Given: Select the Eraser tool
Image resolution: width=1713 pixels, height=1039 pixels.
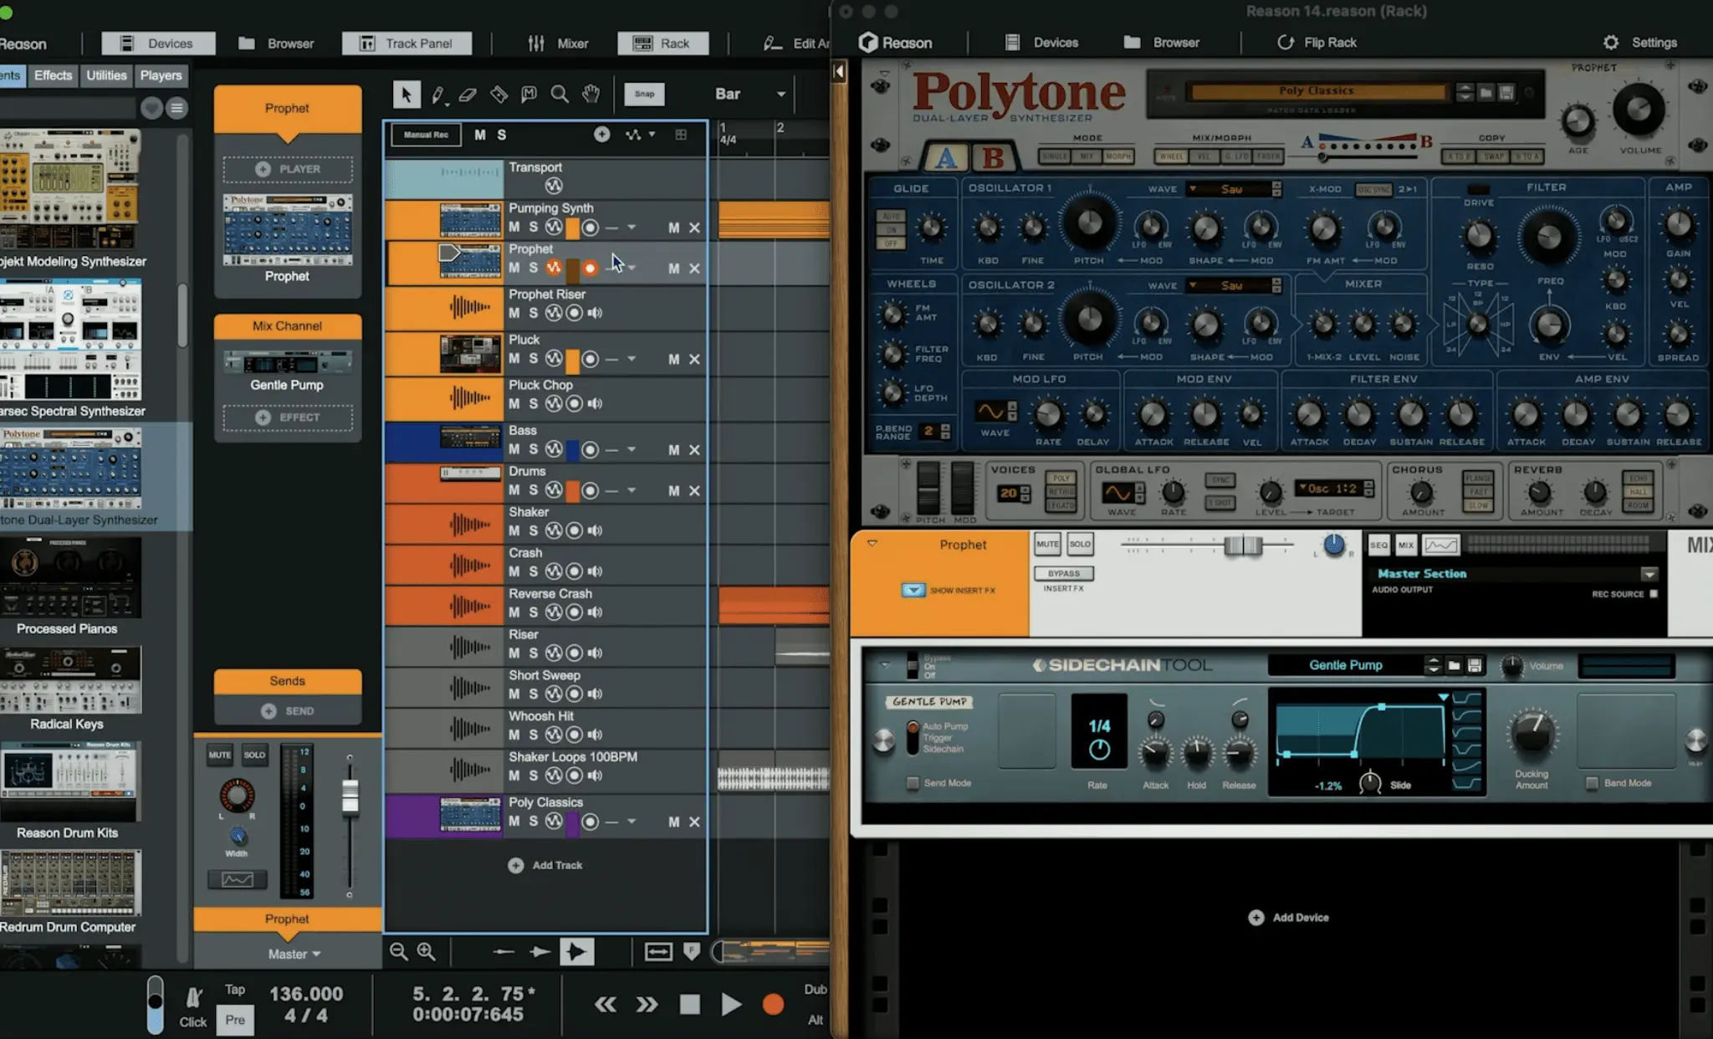Looking at the screenshot, I should 468,95.
